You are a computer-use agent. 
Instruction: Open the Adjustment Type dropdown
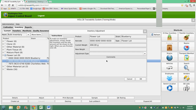click(145, 53)
